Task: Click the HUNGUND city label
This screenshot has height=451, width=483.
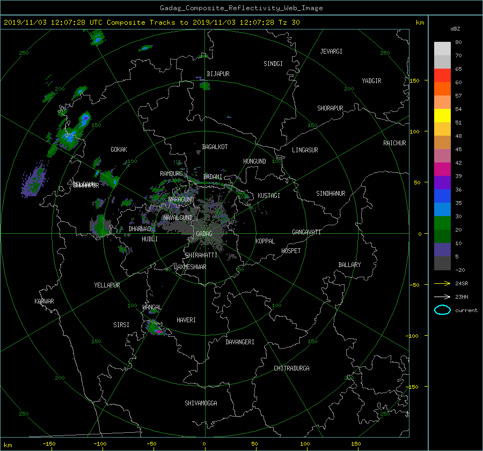Action: [x=254, y=161]
